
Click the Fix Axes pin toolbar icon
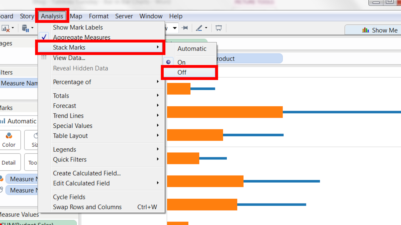185,28
